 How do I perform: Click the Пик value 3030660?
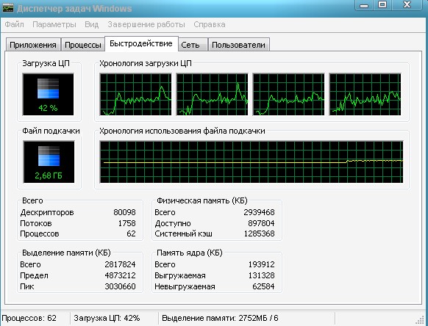[x=120, y=286]
